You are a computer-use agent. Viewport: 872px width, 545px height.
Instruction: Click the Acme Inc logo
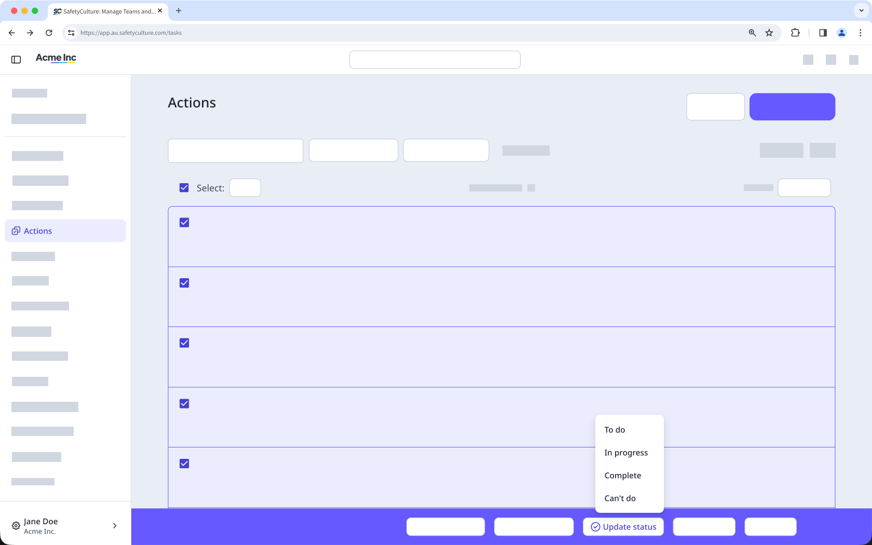56,58
